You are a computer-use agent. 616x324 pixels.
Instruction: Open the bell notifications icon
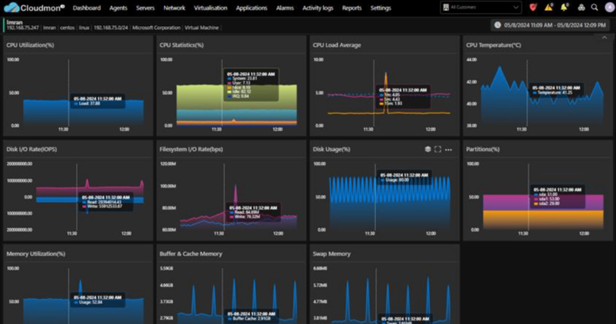coord(564,7)
